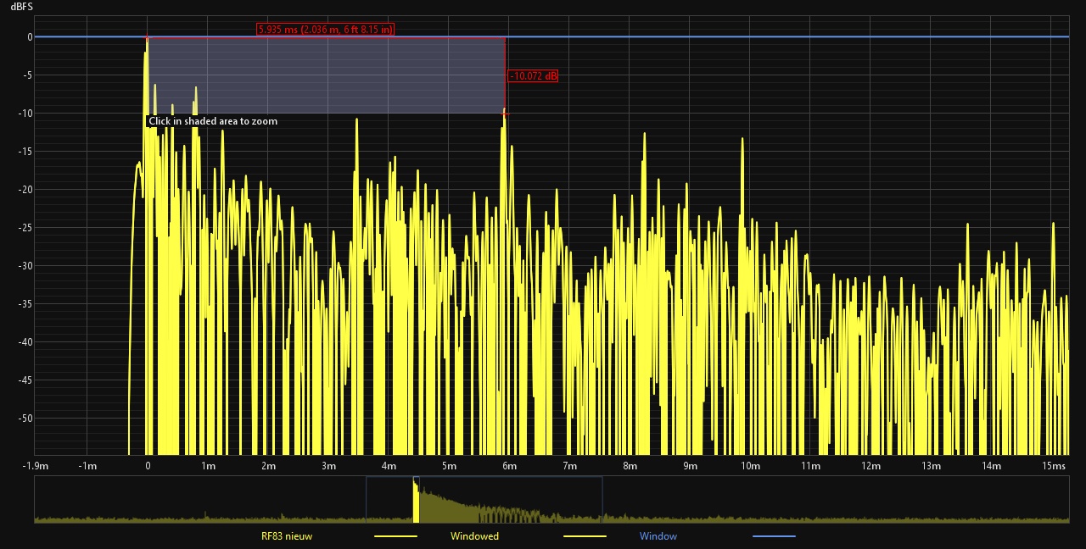
Task: Toggle the RF83 nieuw trace legend label
Action: (287, 536)
